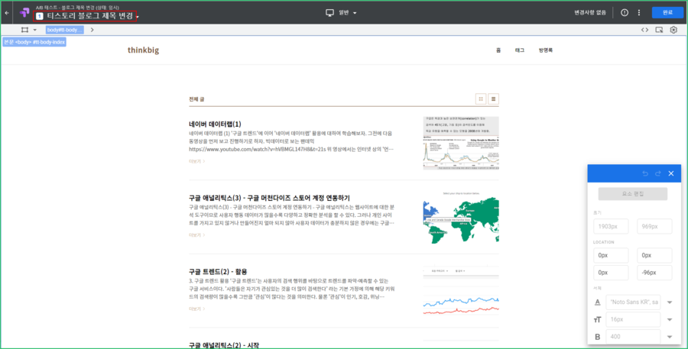Click the 'thinkbig' blog title
Viewport: 688px width, 349px height.
pyautogui.click(x=143, y=50)
